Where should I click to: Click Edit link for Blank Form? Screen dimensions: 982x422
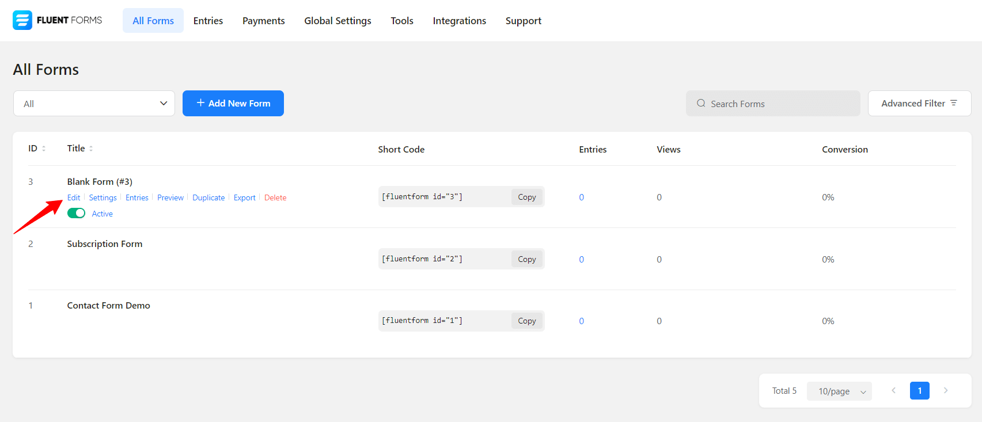pos(74,197)
